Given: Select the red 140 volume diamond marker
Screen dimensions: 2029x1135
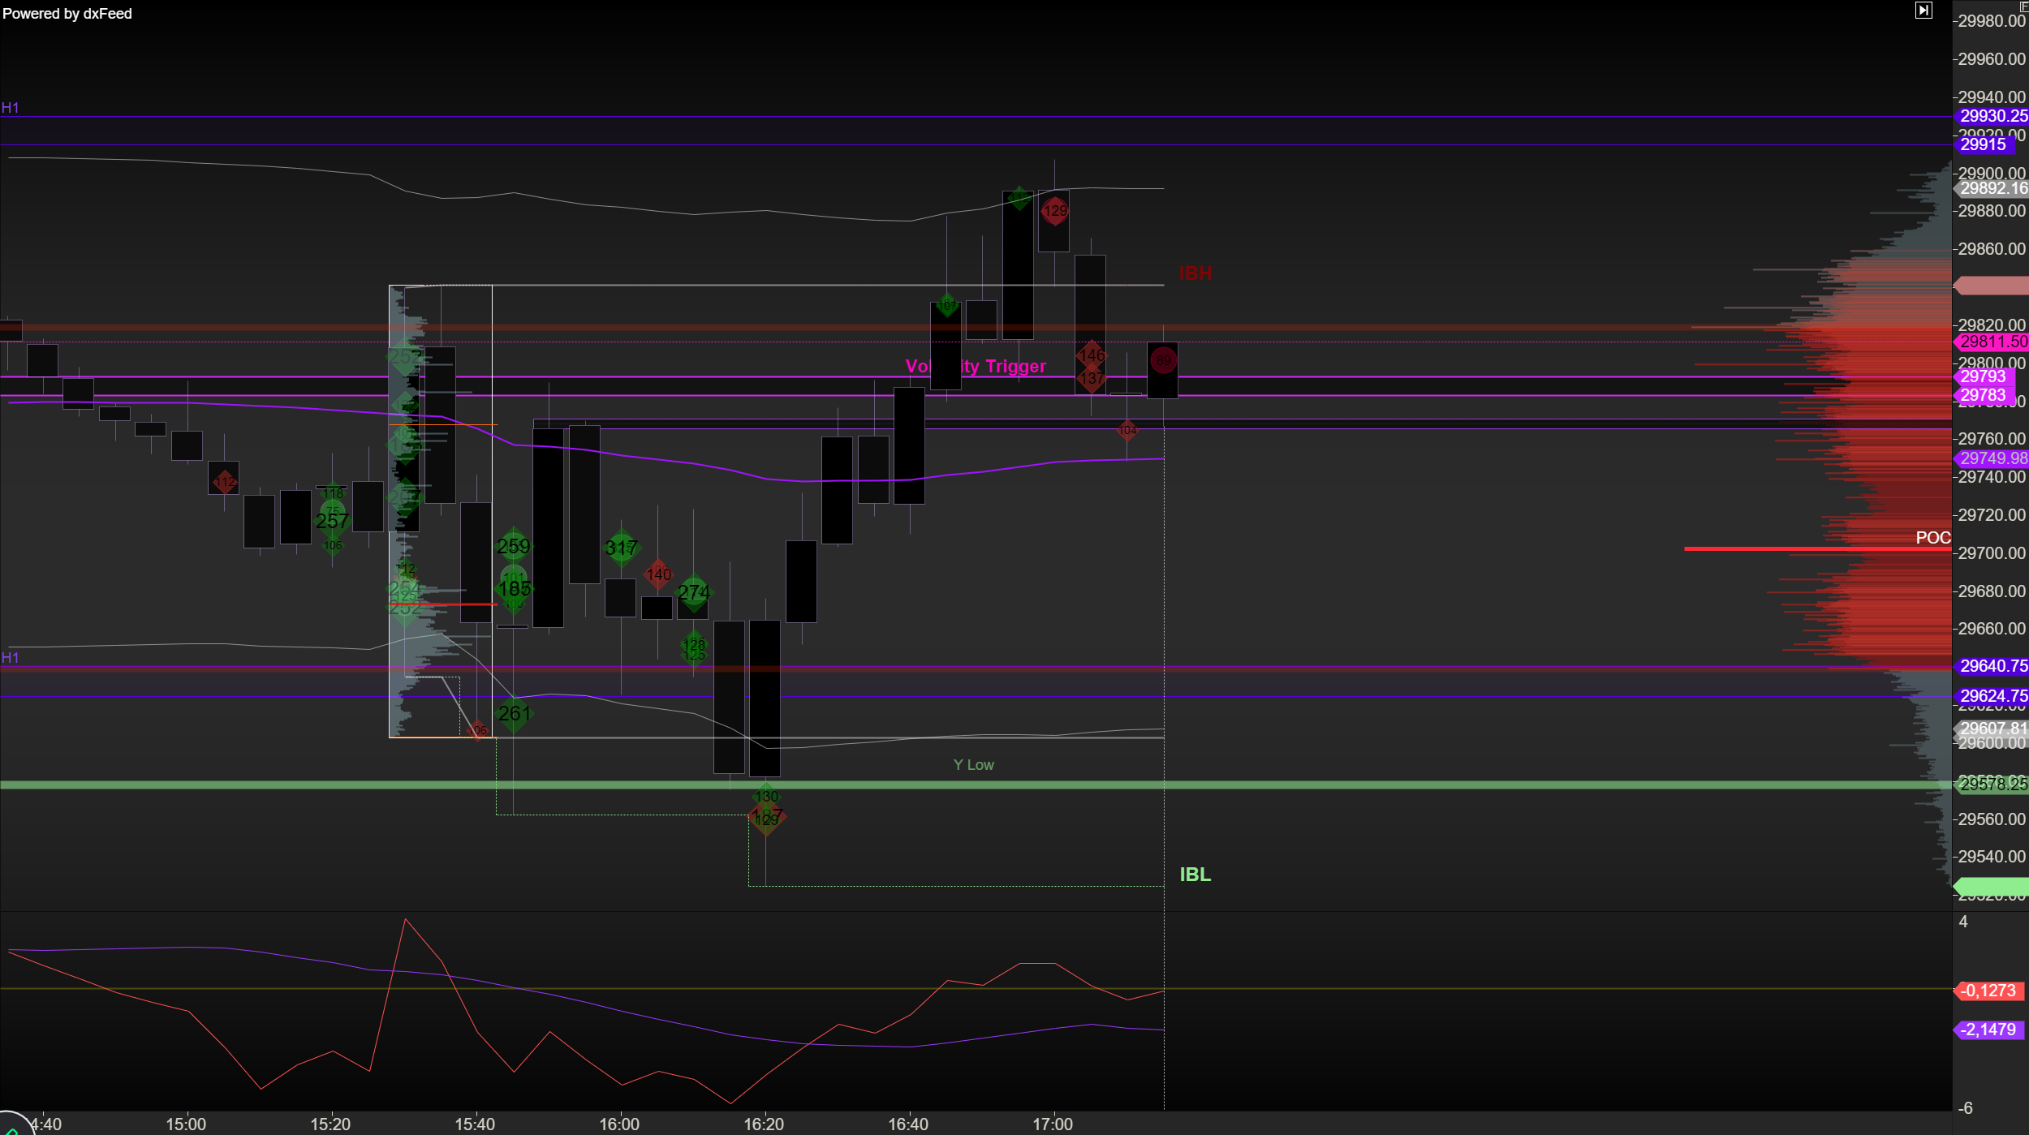Looking at the screenshot, I should click(x=658, y=574).
